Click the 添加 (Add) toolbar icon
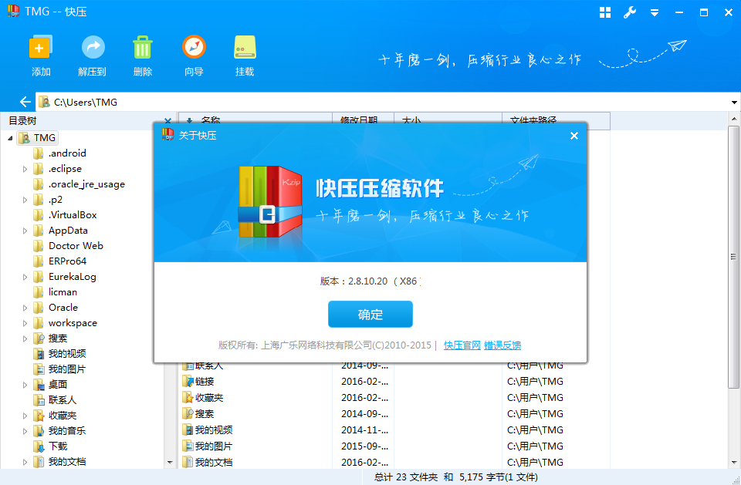741x485 pixels. pos(40,54)
